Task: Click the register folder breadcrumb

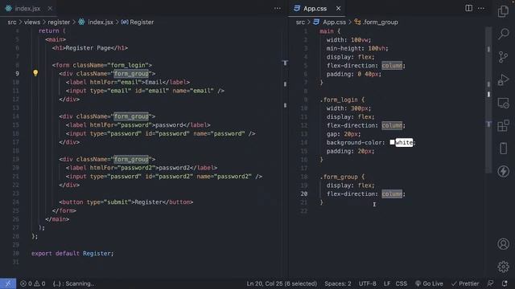Action: [x=59, y=22]
